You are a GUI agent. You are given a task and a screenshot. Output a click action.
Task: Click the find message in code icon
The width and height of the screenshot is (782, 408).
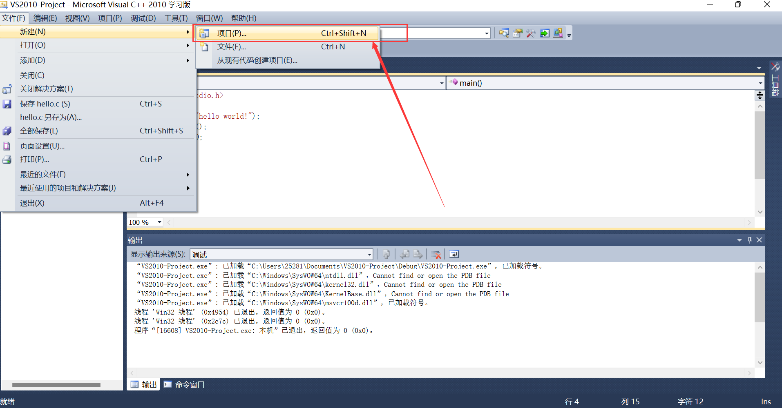tap(386, 255)
